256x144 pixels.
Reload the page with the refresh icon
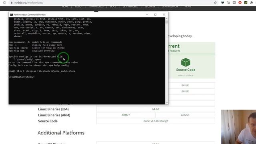(4, 3)
